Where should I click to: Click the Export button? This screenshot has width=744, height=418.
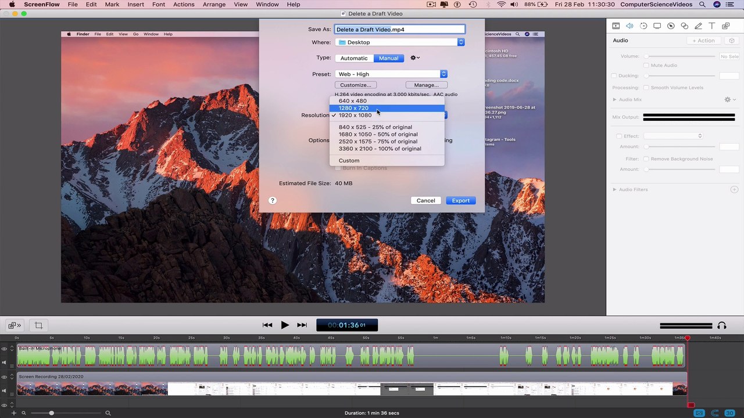461,201
